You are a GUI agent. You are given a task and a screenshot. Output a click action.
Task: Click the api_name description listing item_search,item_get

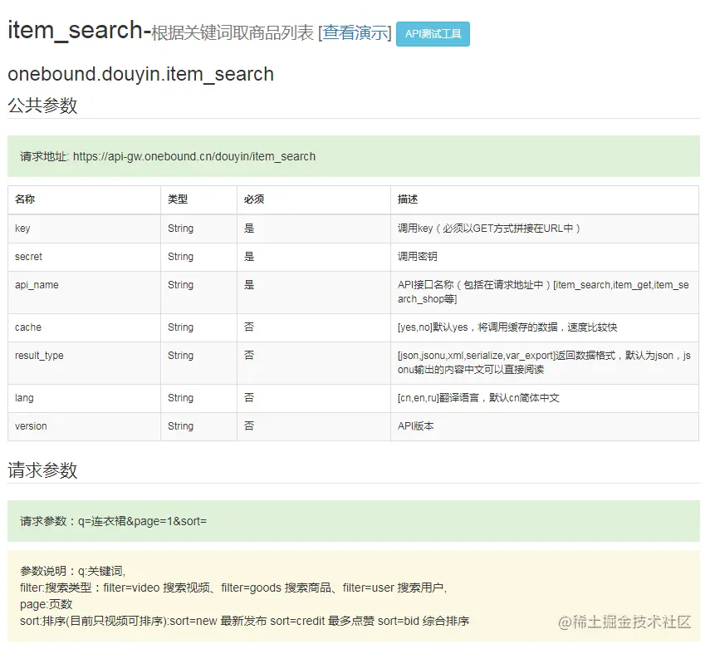click(x=543, y=292)
